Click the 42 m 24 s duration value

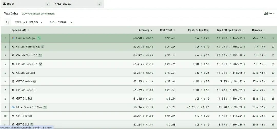coord(259,90)
